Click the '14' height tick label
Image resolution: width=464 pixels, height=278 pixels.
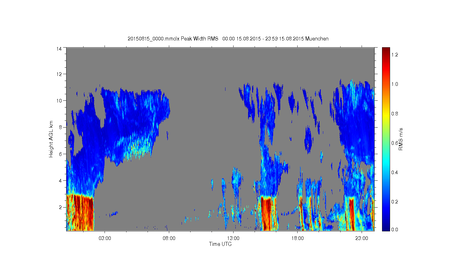coord(59,48)
